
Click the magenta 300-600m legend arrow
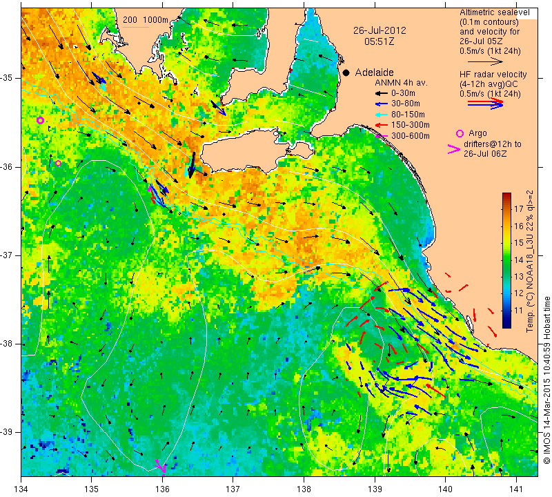tap(381, 135)
